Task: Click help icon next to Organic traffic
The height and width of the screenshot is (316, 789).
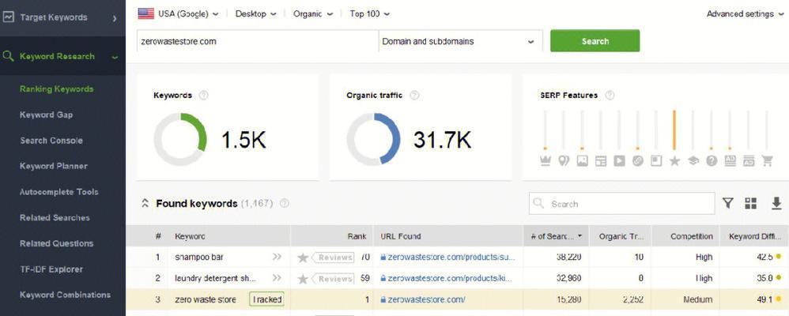Action: click(414, 95)
